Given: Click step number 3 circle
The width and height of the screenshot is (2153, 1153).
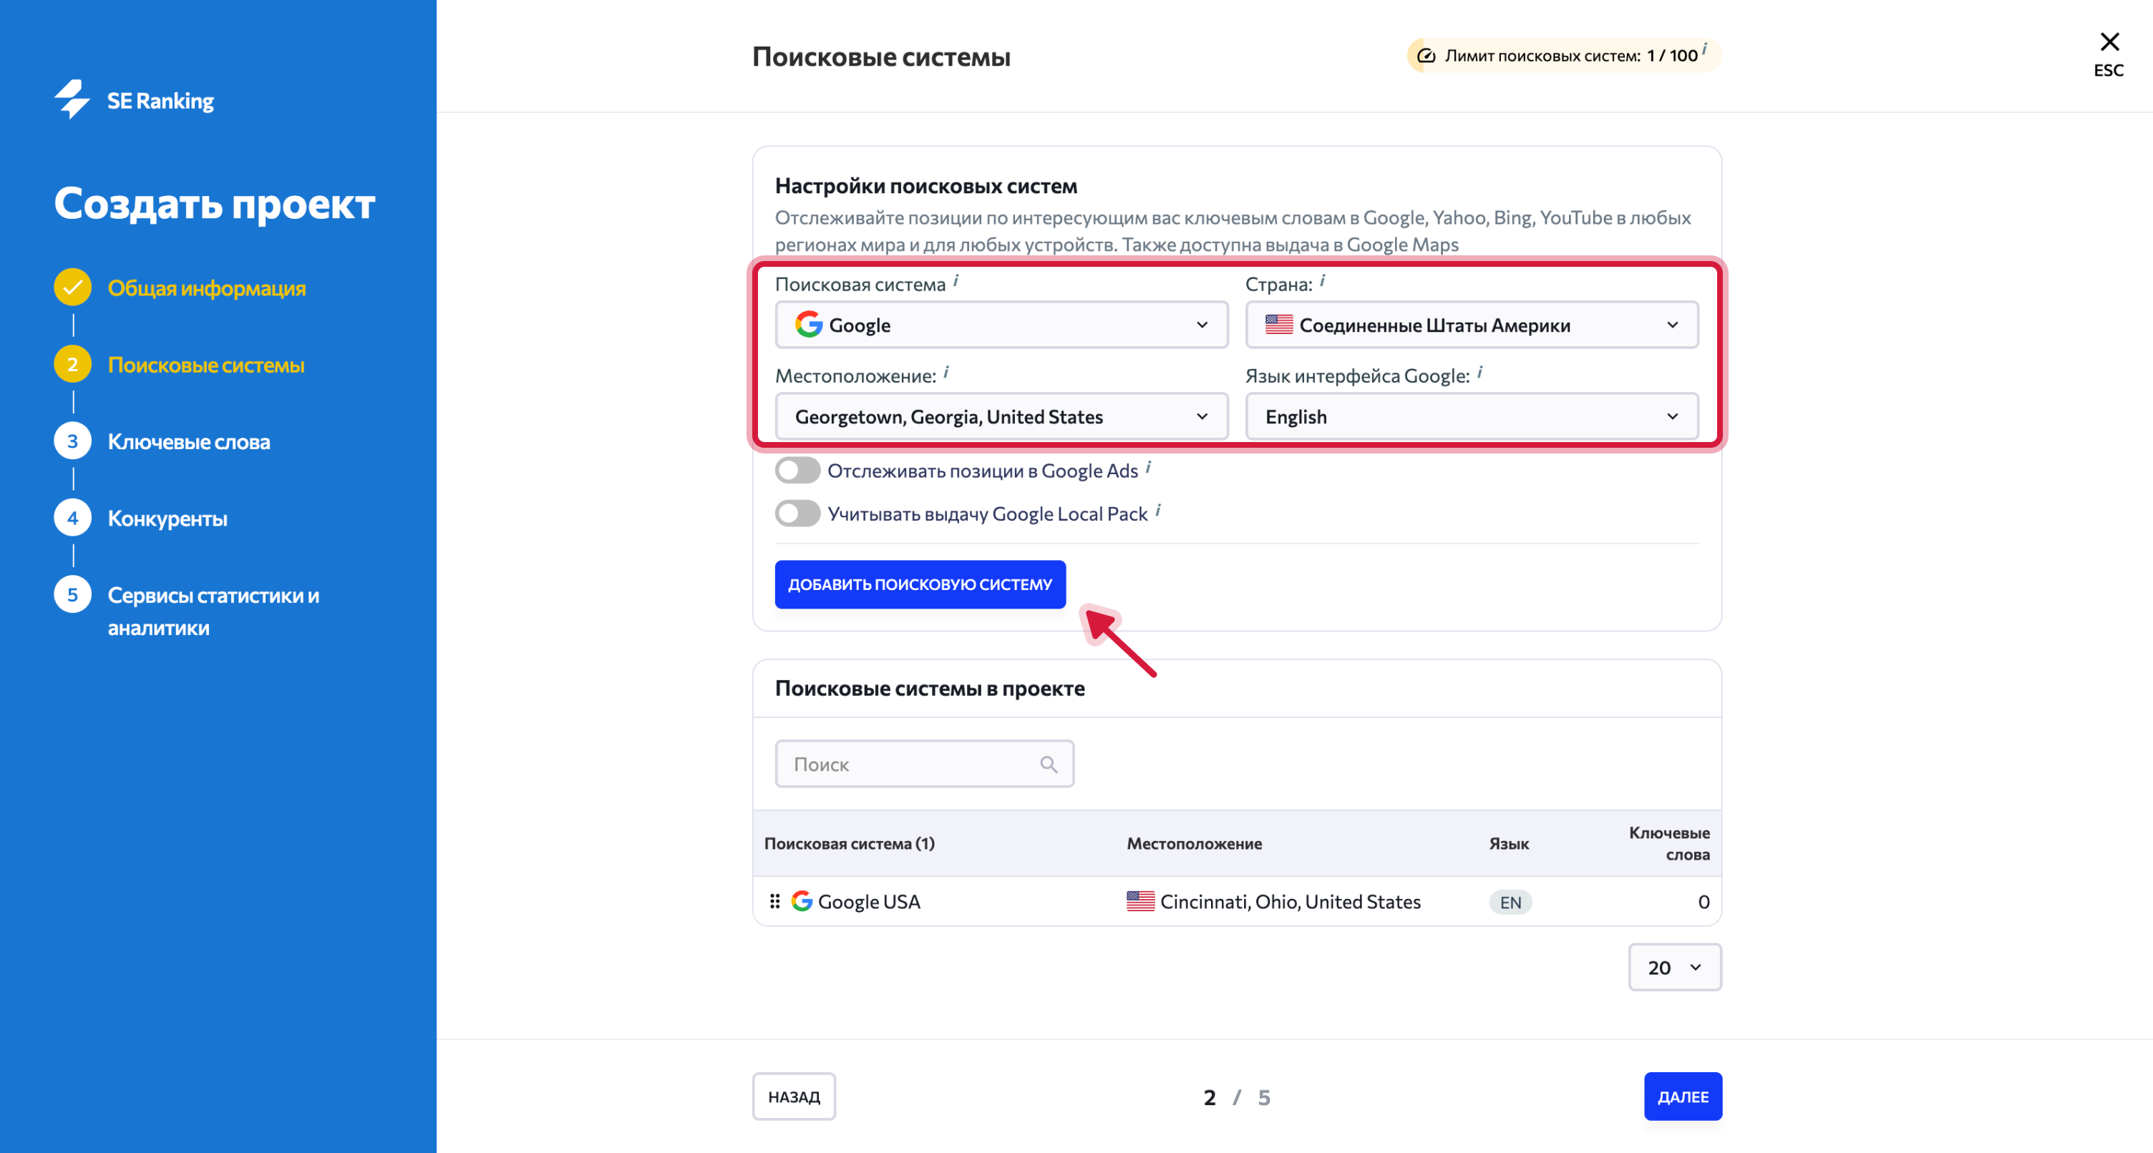Looking at the screenshot, I should [x=73, y=441].
